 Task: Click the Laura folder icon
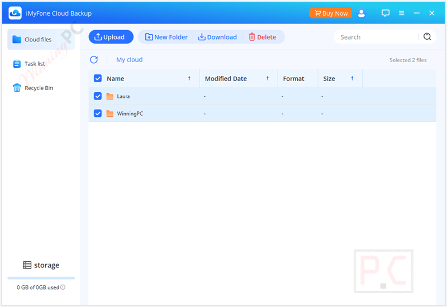(x=110, y=96)
